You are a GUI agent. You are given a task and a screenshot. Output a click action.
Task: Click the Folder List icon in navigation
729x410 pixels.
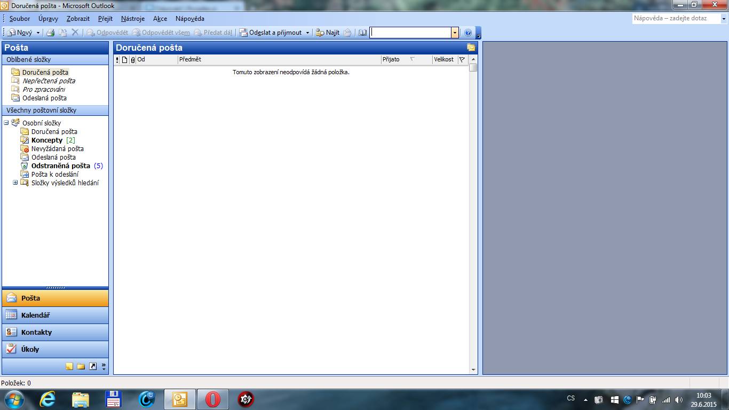[81, 366]
